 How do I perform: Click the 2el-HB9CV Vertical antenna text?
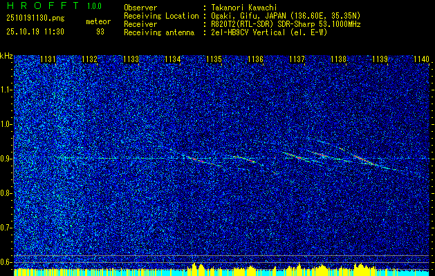269,32
